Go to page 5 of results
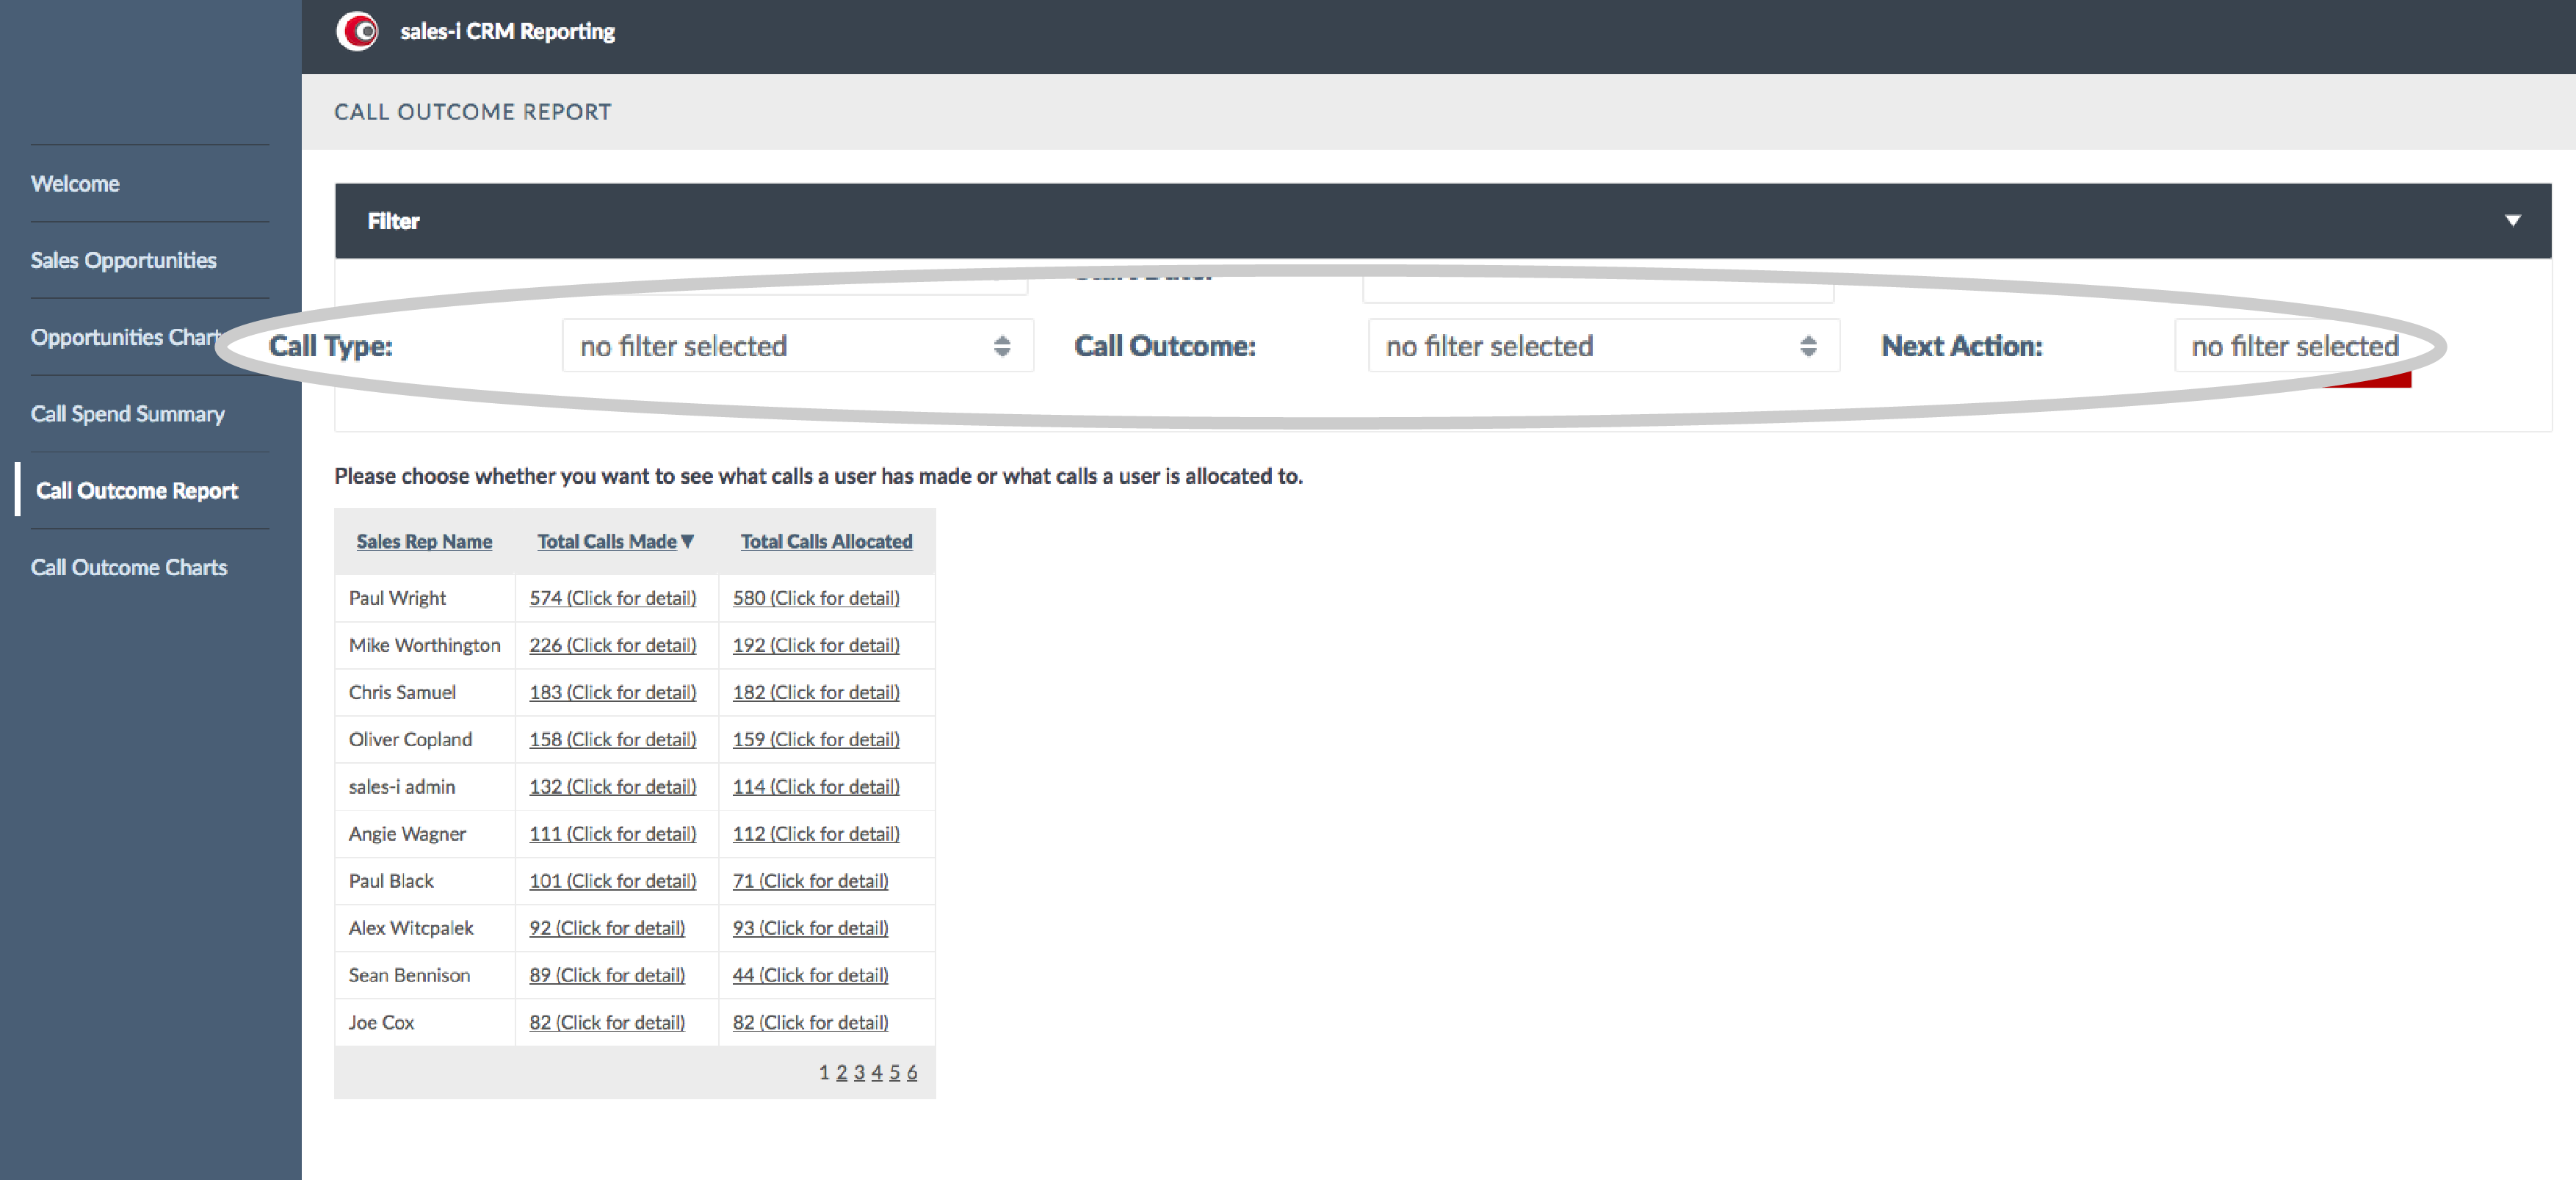Viewport: 2576px width, 1180px height. 894,1072
